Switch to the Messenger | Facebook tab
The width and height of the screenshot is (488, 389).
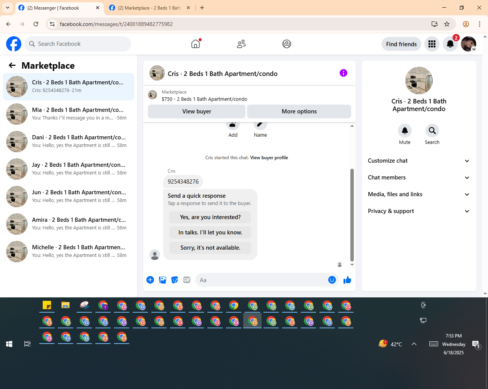click(x=59, y=8)
